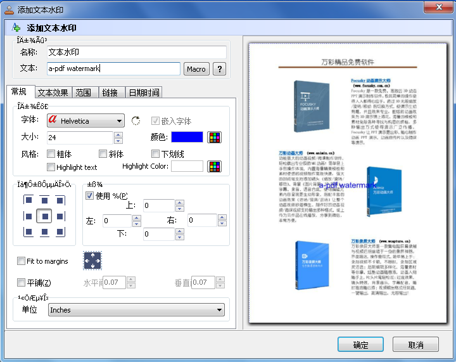Viewport: 456px width, 362px height.
Task: Open the Helvetica font dropdown
Action: tap(86, 121)
